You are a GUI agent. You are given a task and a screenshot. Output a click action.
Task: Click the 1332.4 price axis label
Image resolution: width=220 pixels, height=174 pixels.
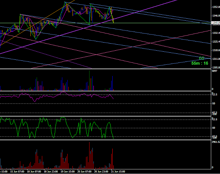tap(216, 33)
